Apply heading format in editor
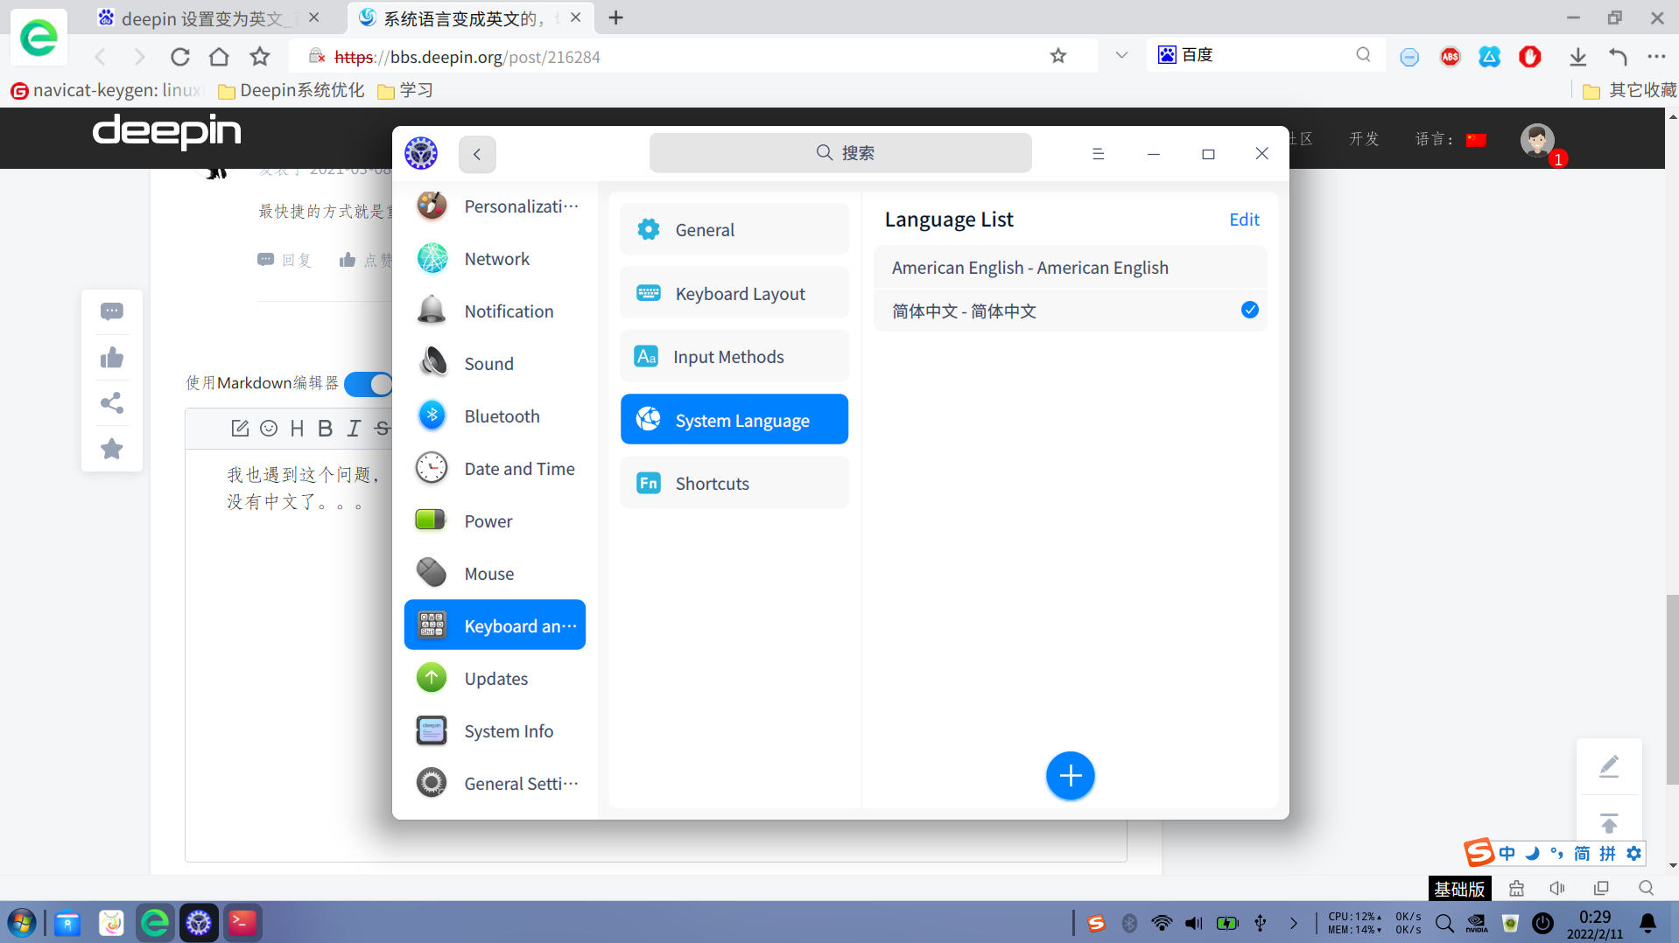 click(298, 428)
